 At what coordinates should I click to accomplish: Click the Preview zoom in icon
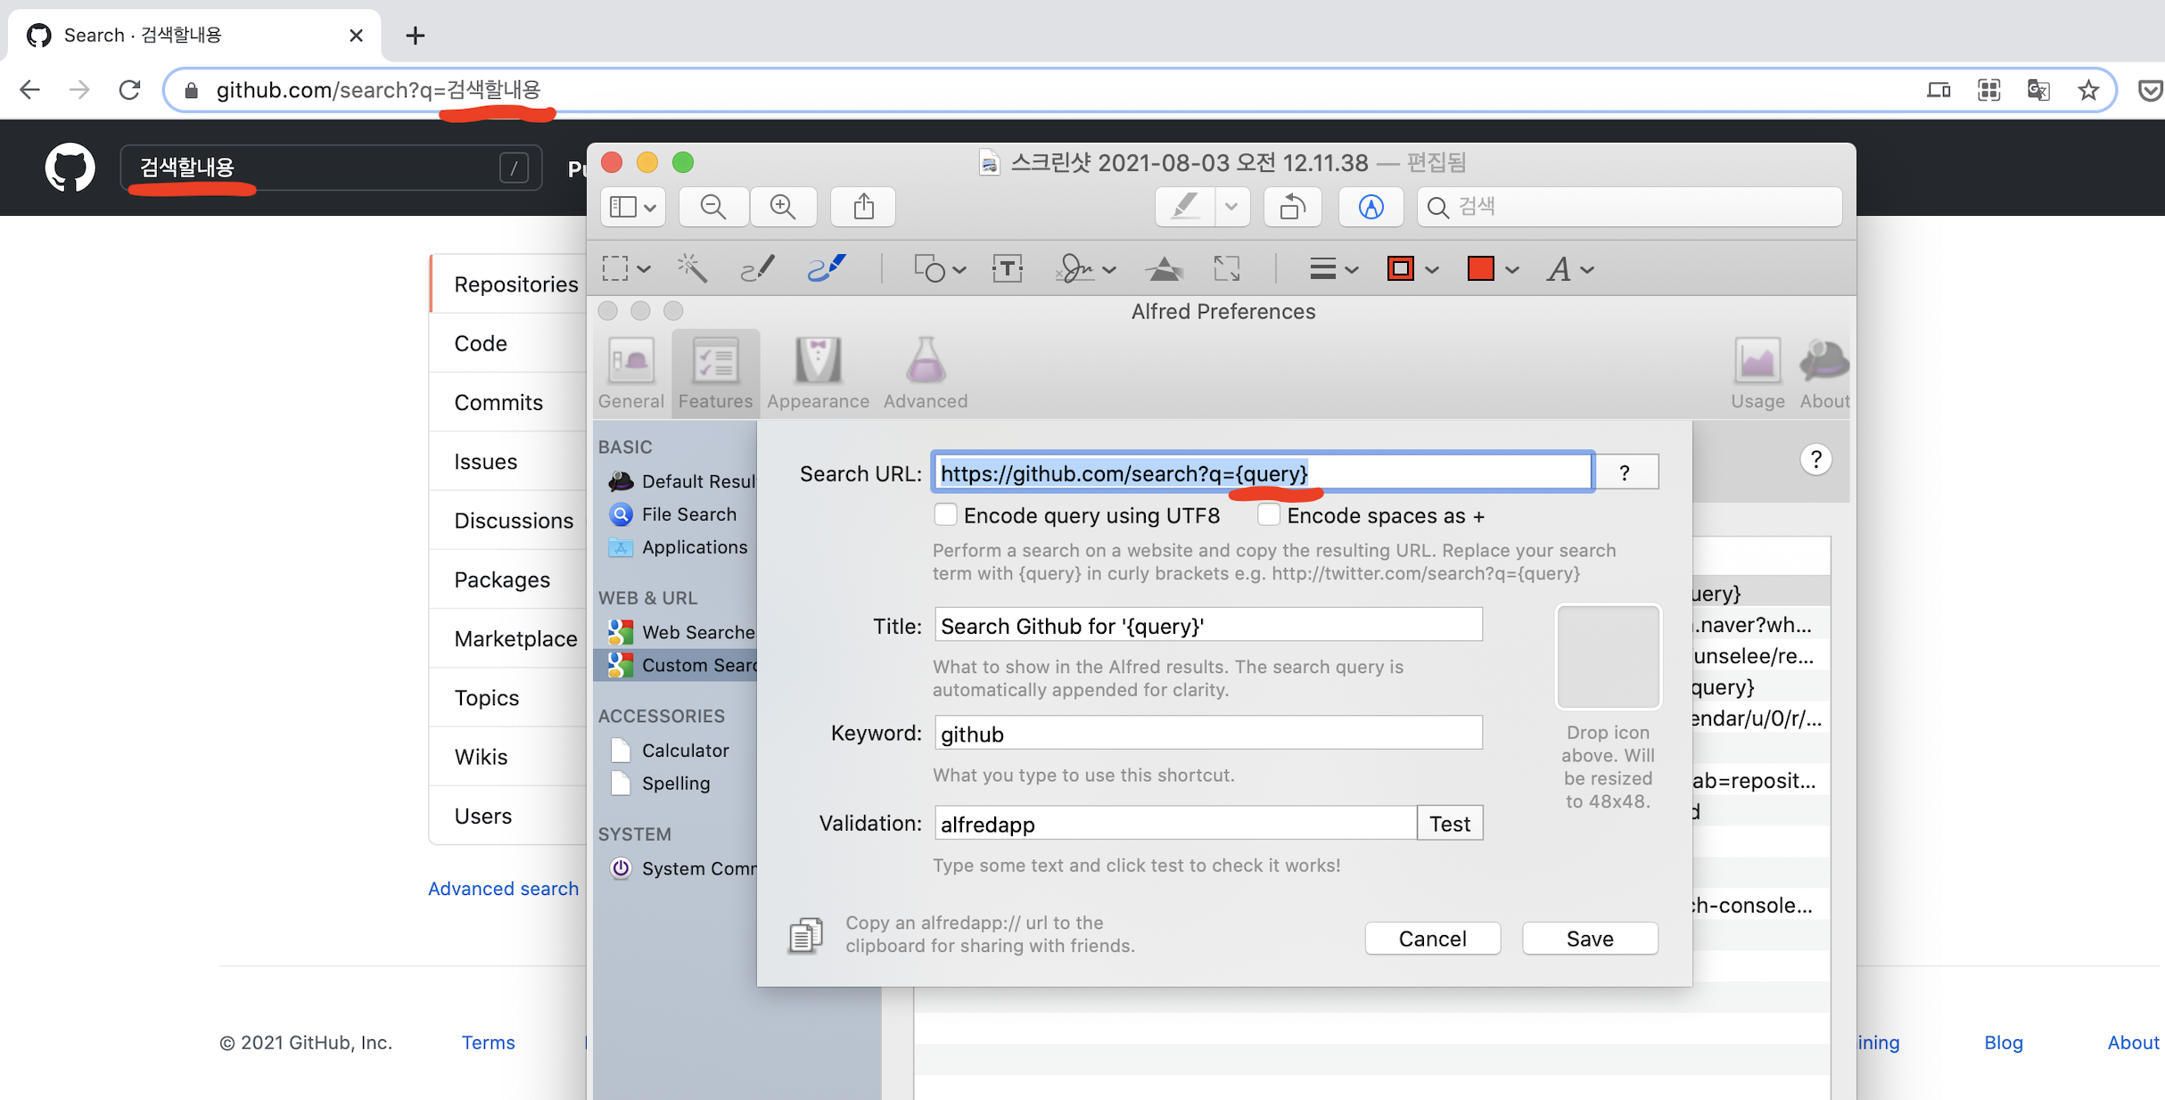coord(783,207)
